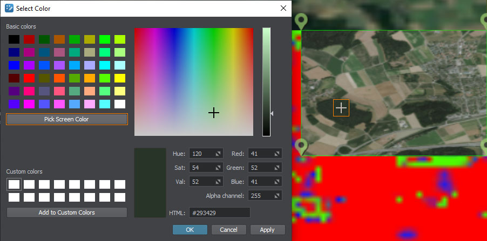This screenshot has width=487, height=241.
Task: Click the Hue spin box stepper arrows
Action: click(218, 154)
